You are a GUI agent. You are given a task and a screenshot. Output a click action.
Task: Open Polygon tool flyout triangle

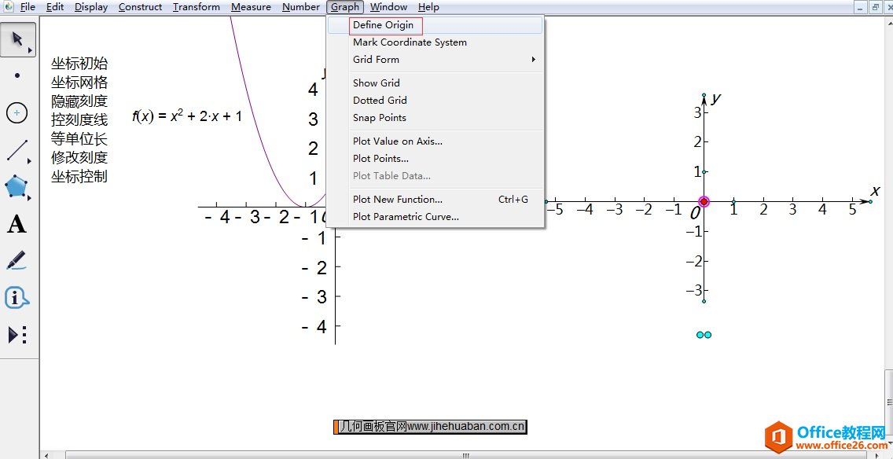30,197
